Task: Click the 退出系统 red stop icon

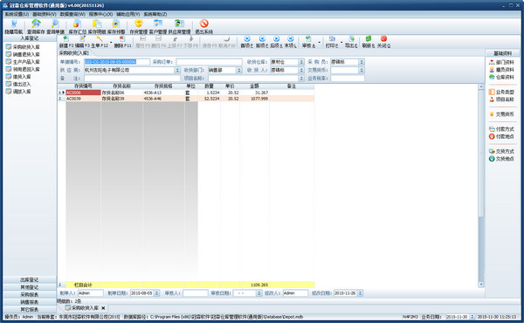Action: click(203, 24)
